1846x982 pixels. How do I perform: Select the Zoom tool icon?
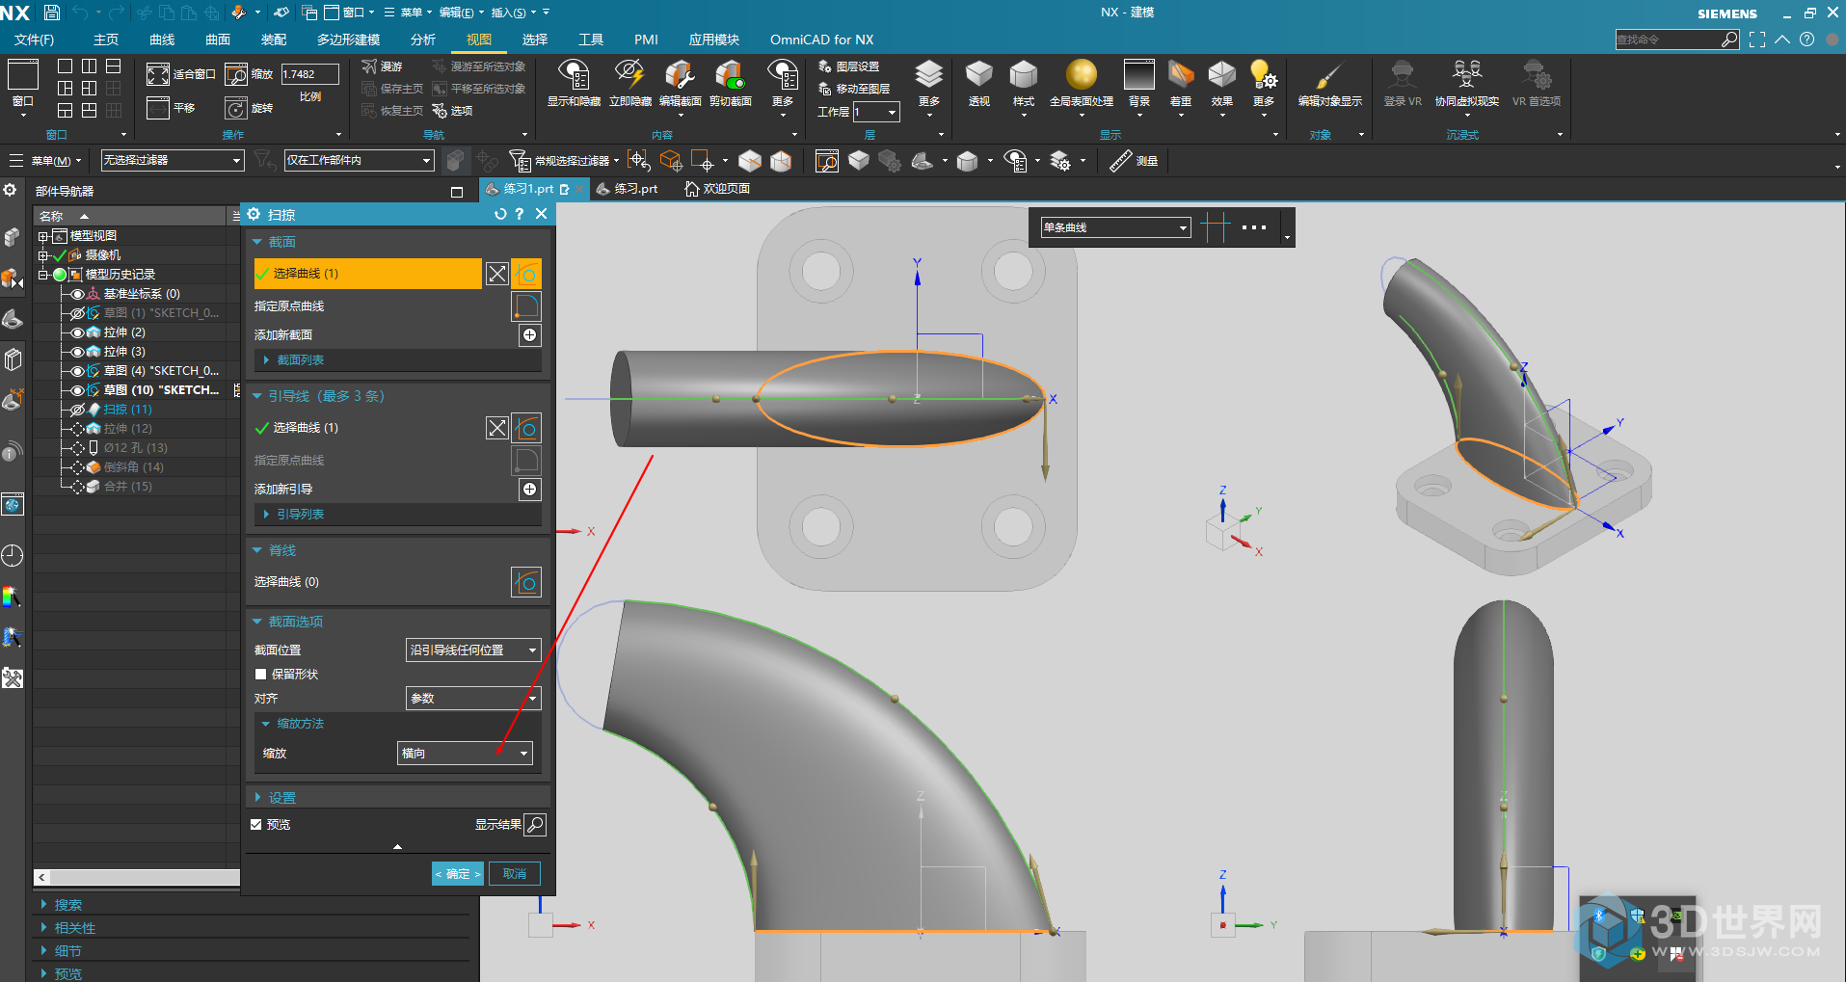pyautogui.click(x=236, y=74)
